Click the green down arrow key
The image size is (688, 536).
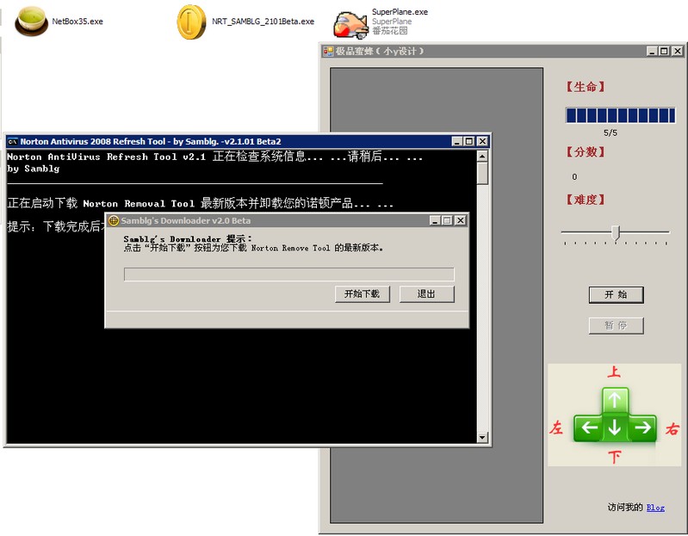(x=615, y=428)
